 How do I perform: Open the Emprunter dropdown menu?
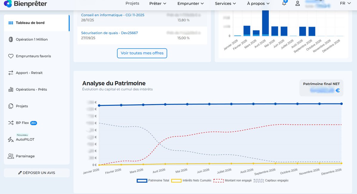click(x=190, y=4)
